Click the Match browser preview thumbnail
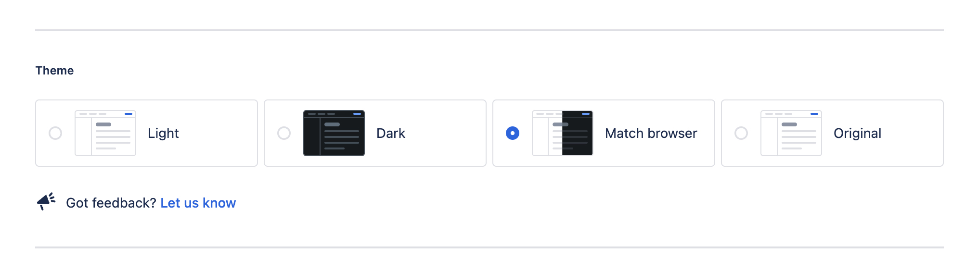 pyautogui.click(x=562, y=133)
